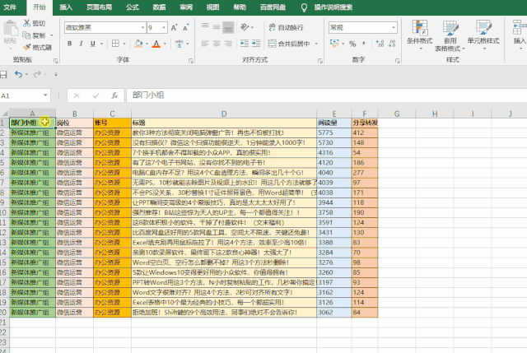Screen dimensions: 527x353
Task: Click the Undo arrow
Action: [x=18, y=74]
